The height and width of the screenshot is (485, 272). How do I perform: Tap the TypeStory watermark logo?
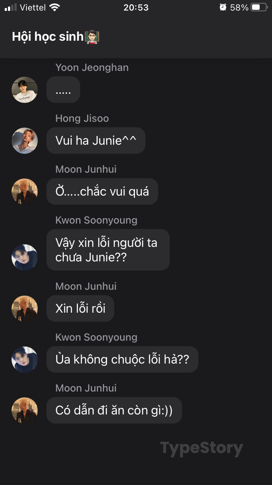(x=202, y=449)
